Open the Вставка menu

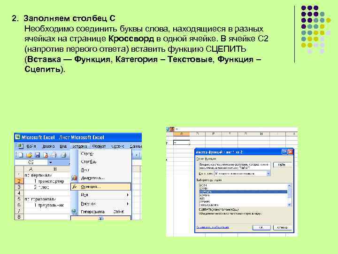pos(79,146)
